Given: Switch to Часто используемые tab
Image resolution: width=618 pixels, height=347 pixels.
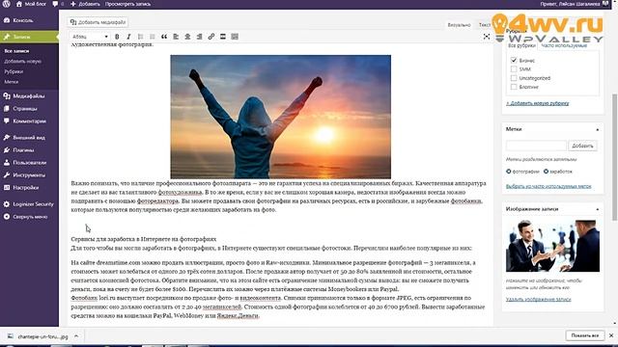Looking at the screenshot, I should pyautogui.click(x=564, y=45).
